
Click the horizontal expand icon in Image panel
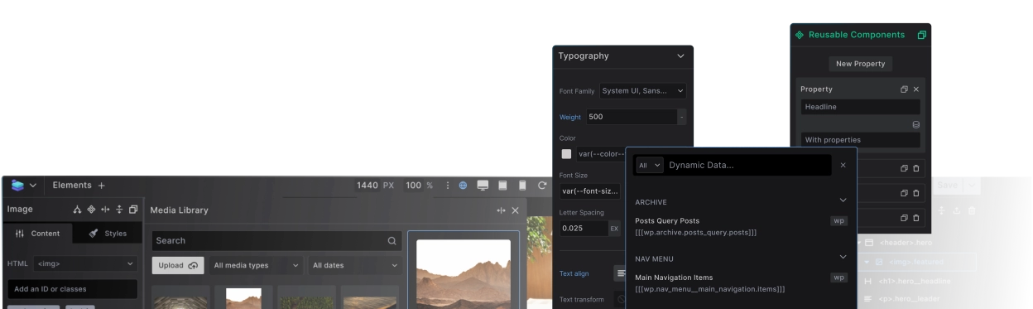(x=104, y=210)
